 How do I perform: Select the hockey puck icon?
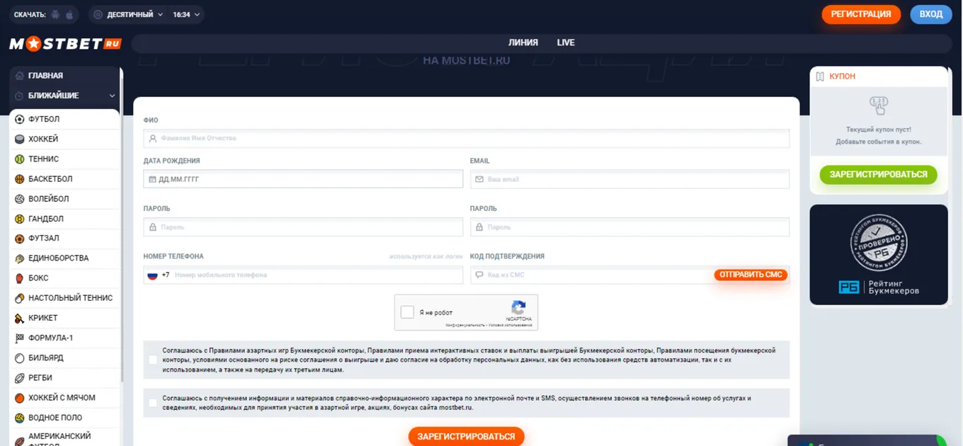pyautogui.click(x=20, y=139)
